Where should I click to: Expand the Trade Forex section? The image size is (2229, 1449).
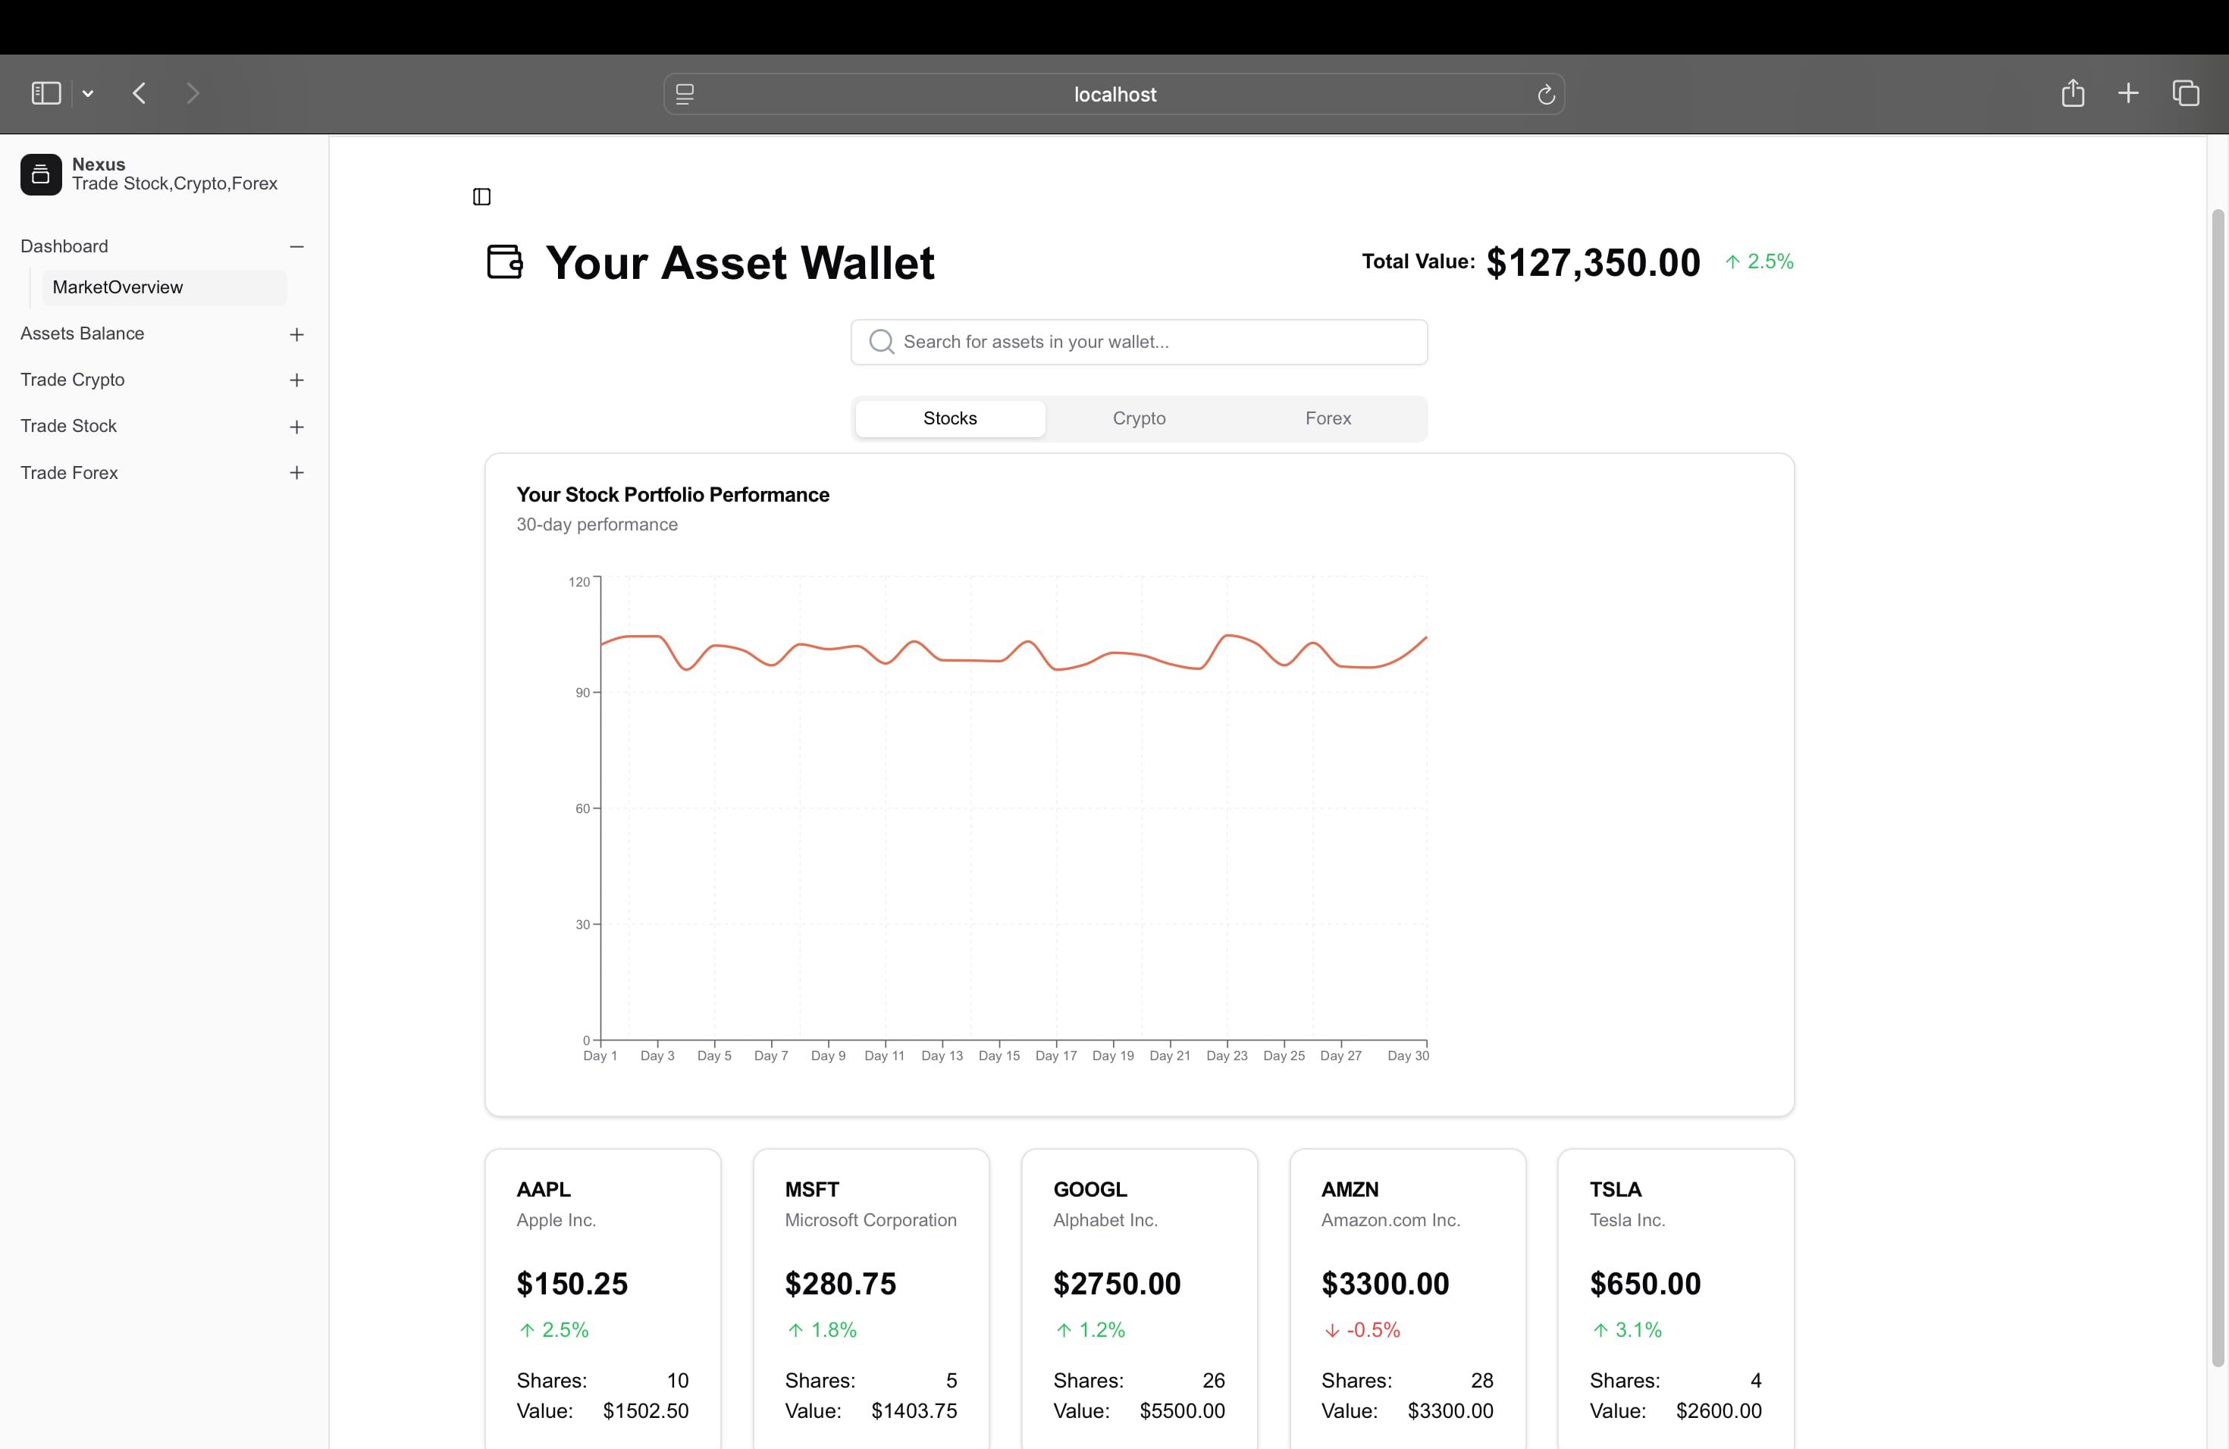(x=297, y=473)
